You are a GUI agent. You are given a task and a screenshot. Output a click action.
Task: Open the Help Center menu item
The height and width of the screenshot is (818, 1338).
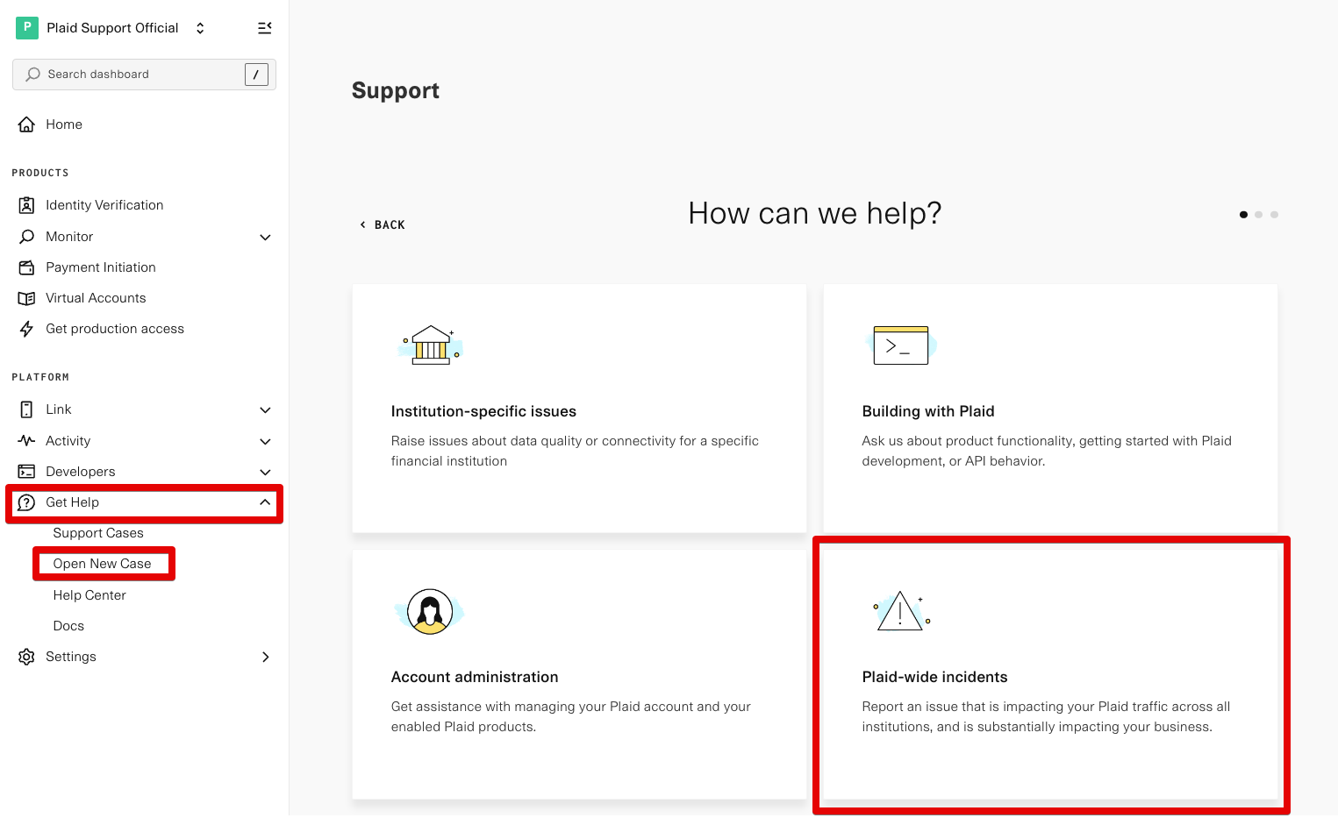(89, 594)
